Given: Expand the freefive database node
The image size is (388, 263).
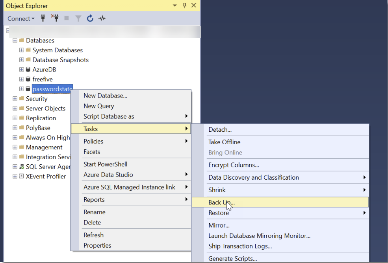Looking at the screenshot, I should [x=22, y=79].
